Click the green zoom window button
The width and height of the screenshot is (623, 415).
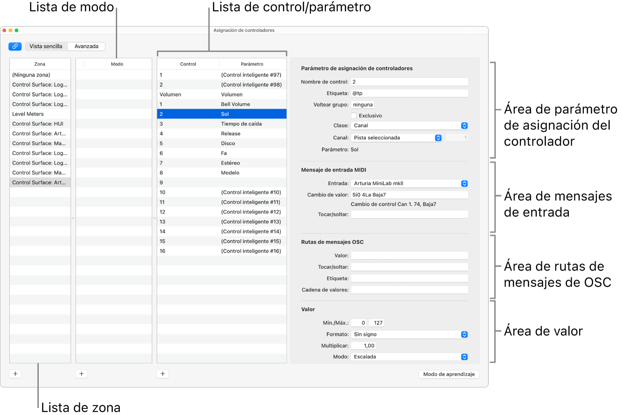point(17,30)
